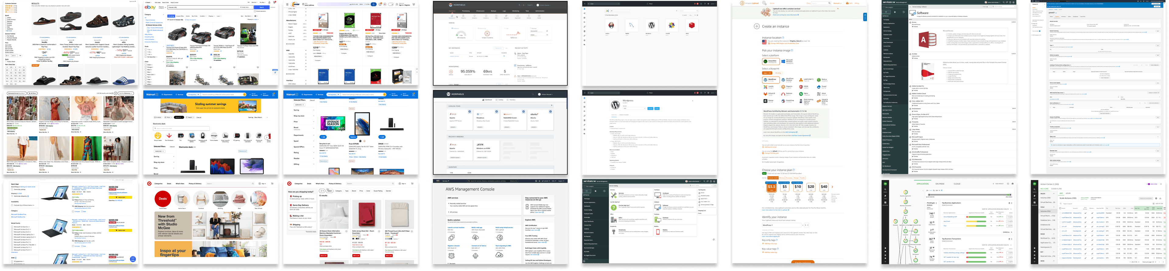
Task: Open the red cube app tile in catalog grid
Action: tap(692, 26)
